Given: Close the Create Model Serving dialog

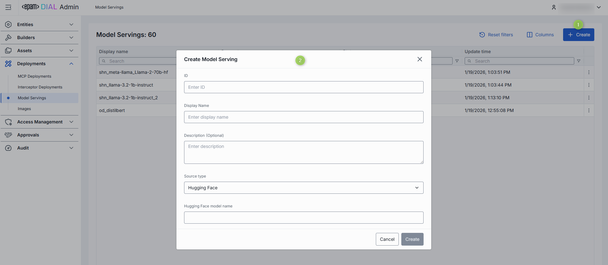Looking at the screenshot, I should click(419, 59).
